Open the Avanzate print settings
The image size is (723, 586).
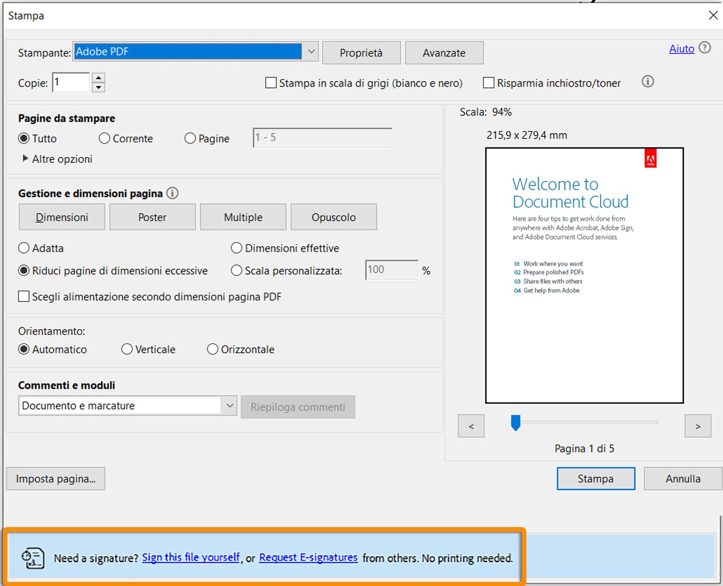coord(444,53)
